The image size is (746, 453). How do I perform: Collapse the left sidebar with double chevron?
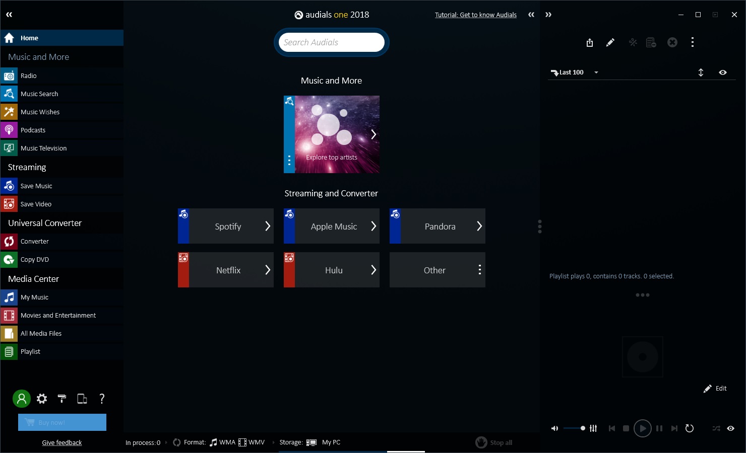click(9, 15)
